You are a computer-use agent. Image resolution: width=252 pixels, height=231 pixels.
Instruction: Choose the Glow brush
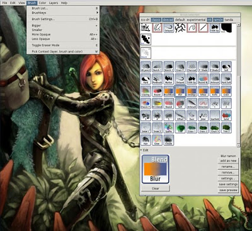tap(157, 140)
